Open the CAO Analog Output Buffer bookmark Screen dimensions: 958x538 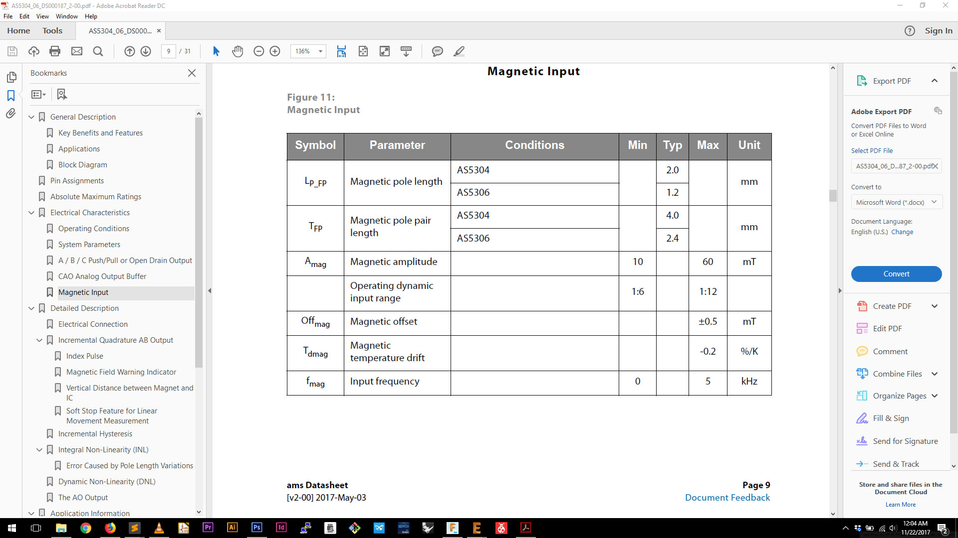tap(102, 276)
